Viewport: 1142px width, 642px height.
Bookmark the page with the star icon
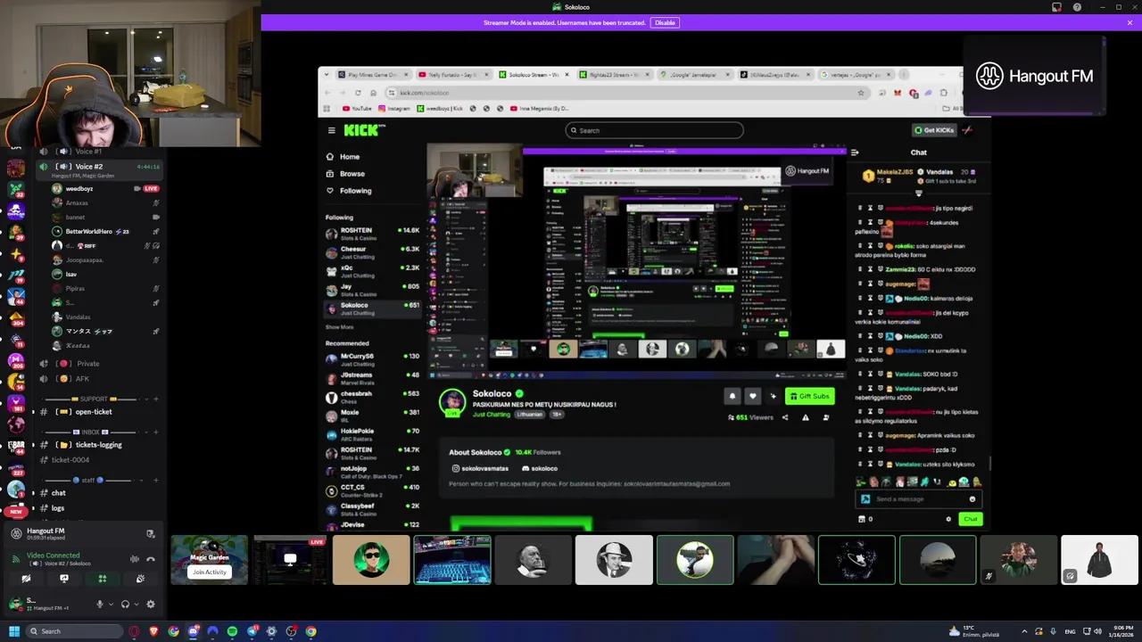(860, 93)
